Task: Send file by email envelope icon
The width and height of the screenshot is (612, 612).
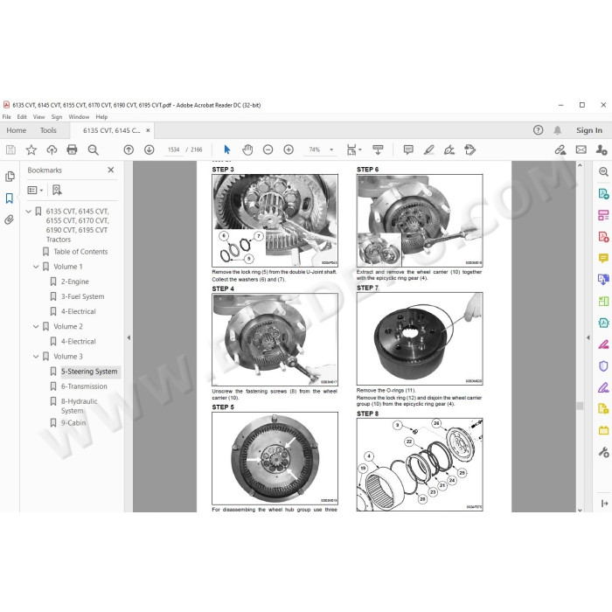Action: click(581, 150)
